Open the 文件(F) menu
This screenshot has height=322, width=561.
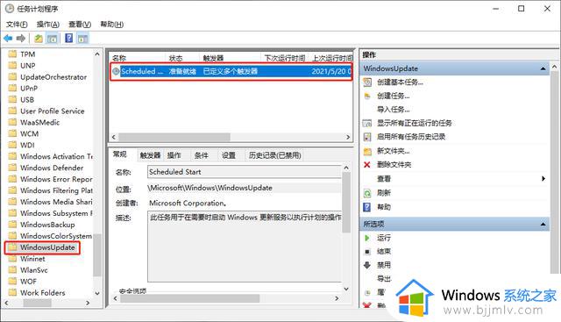coord(17,25)
